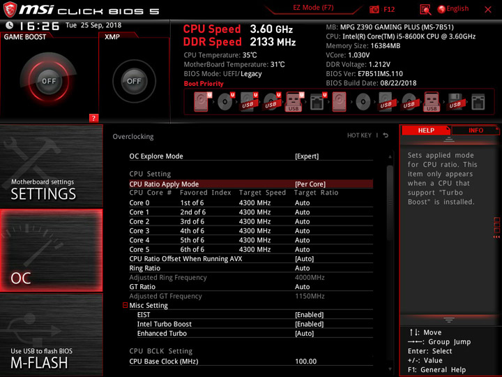This screenshot has height=377, width=502.
Task: Click the back arrow next to HOT KEY
Action: pyautogui.click(x=386, y=135)
